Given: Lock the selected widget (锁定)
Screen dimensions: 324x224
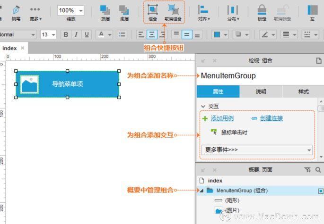Looking at the screenshot, I should 262,13.
